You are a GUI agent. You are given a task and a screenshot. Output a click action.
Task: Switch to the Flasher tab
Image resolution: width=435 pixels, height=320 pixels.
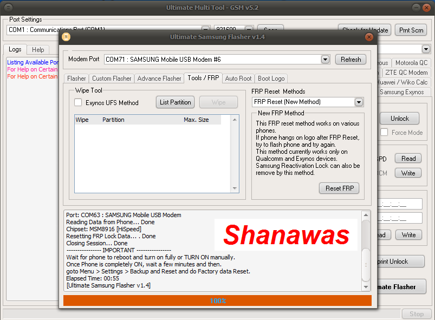(x=76, y=79)
